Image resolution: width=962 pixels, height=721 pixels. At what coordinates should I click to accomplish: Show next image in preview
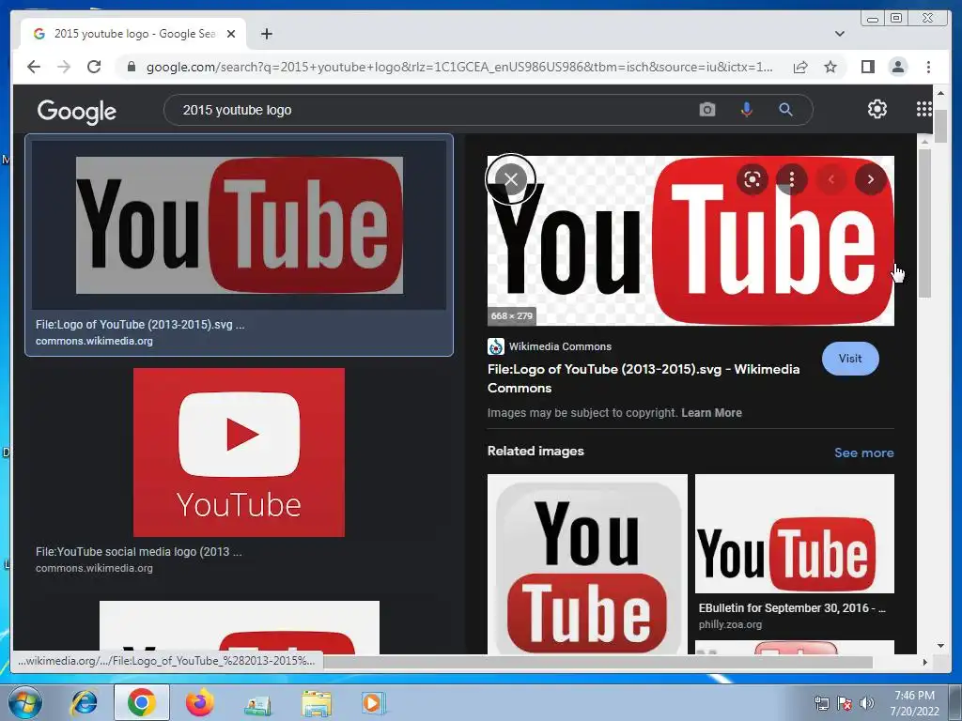point(871,179)
